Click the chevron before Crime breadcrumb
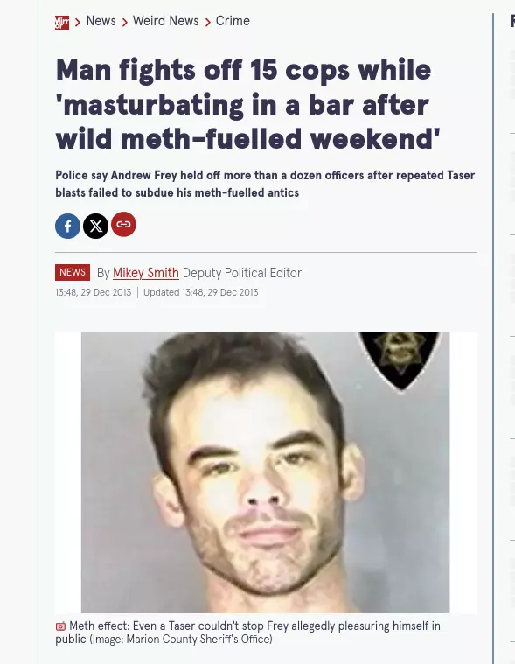Screen dimensions: 515x664 click(x=207, y=23)
